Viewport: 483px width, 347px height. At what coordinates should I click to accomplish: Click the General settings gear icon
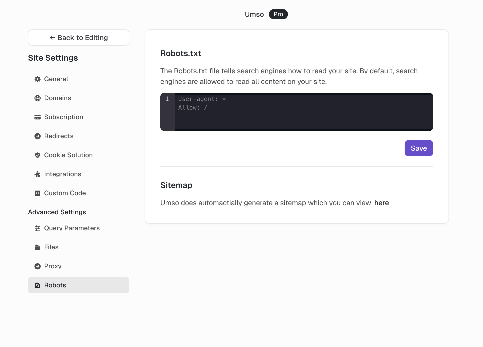[38, 79]
